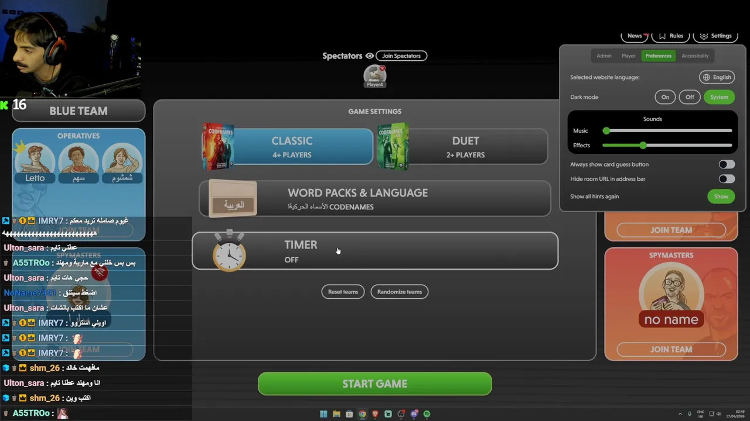This screenshot has width=750, height=421.
Task: Click the Arabic word pack card icon
Action: coord(233,199)
